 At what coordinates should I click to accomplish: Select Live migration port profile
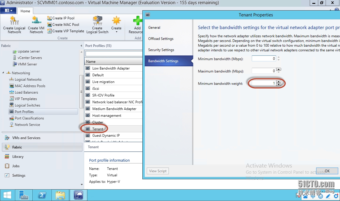pyautogui.click(x=114, y=82)
